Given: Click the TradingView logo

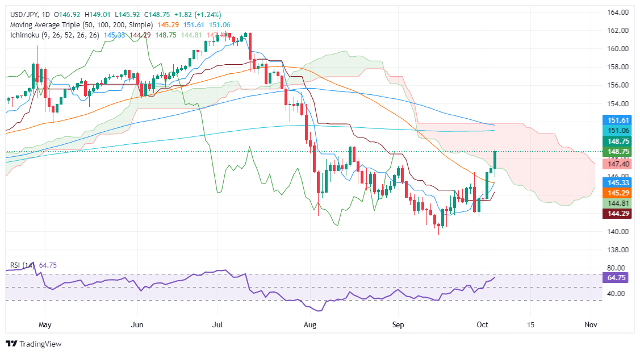Looking at the screenshot, I should click(x=34, y=344).
